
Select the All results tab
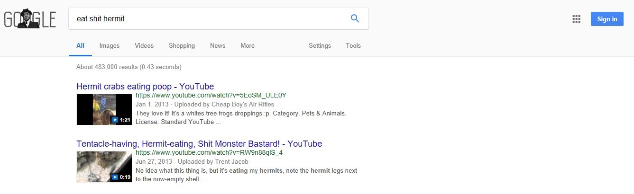point(80,46)
